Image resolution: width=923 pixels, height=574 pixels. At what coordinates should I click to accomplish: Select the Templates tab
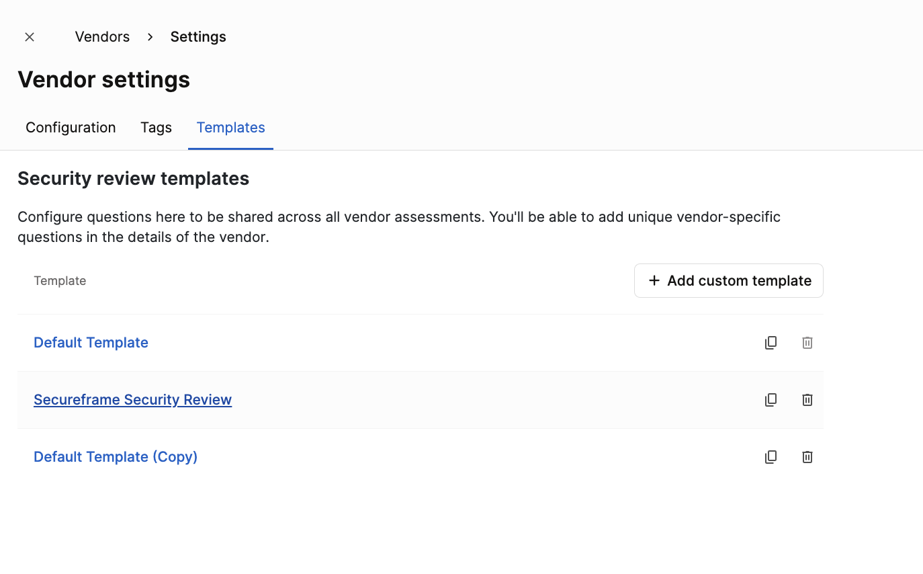pyautogui.click(x=230, y=127)
